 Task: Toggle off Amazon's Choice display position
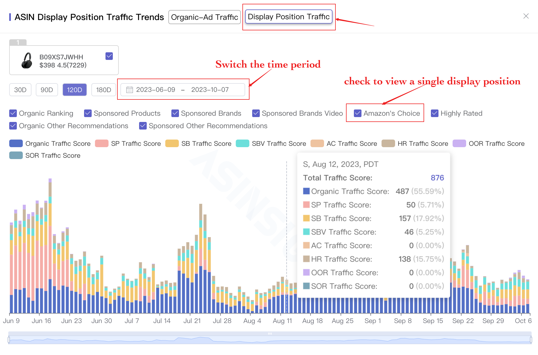357,113
